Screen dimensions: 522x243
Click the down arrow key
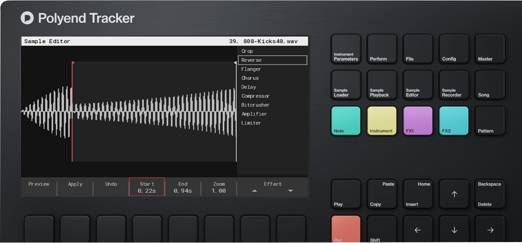pyautogui.click(x=454, y=229)
